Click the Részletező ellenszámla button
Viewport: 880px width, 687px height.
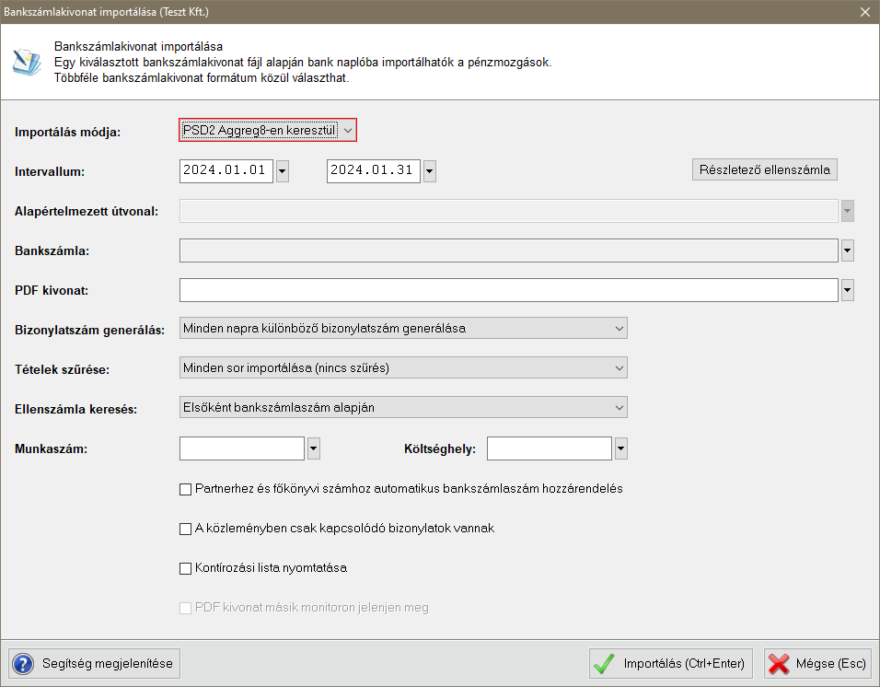(764, 169)
